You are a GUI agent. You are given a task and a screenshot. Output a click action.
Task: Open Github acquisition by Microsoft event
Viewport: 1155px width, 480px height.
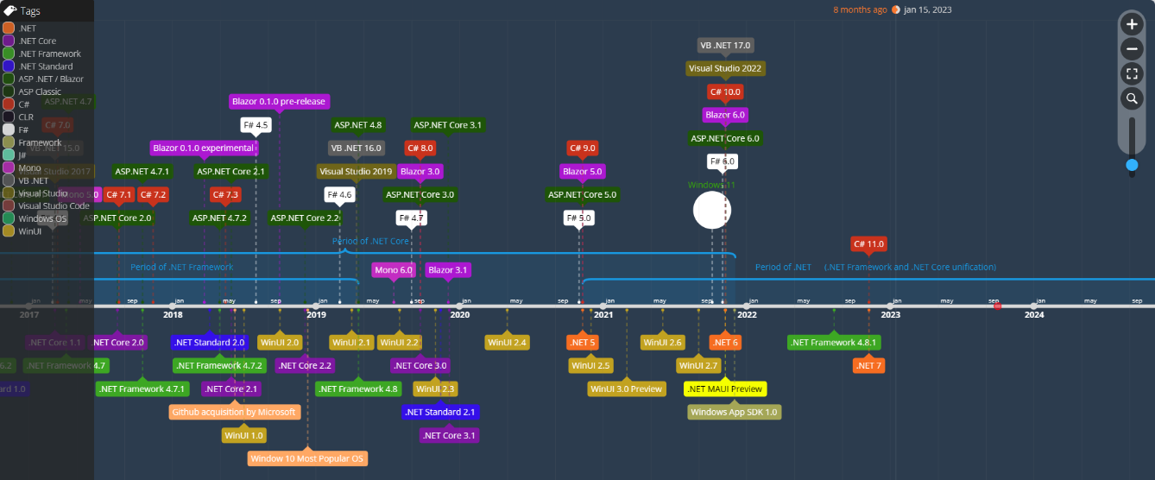pos(235,413)
